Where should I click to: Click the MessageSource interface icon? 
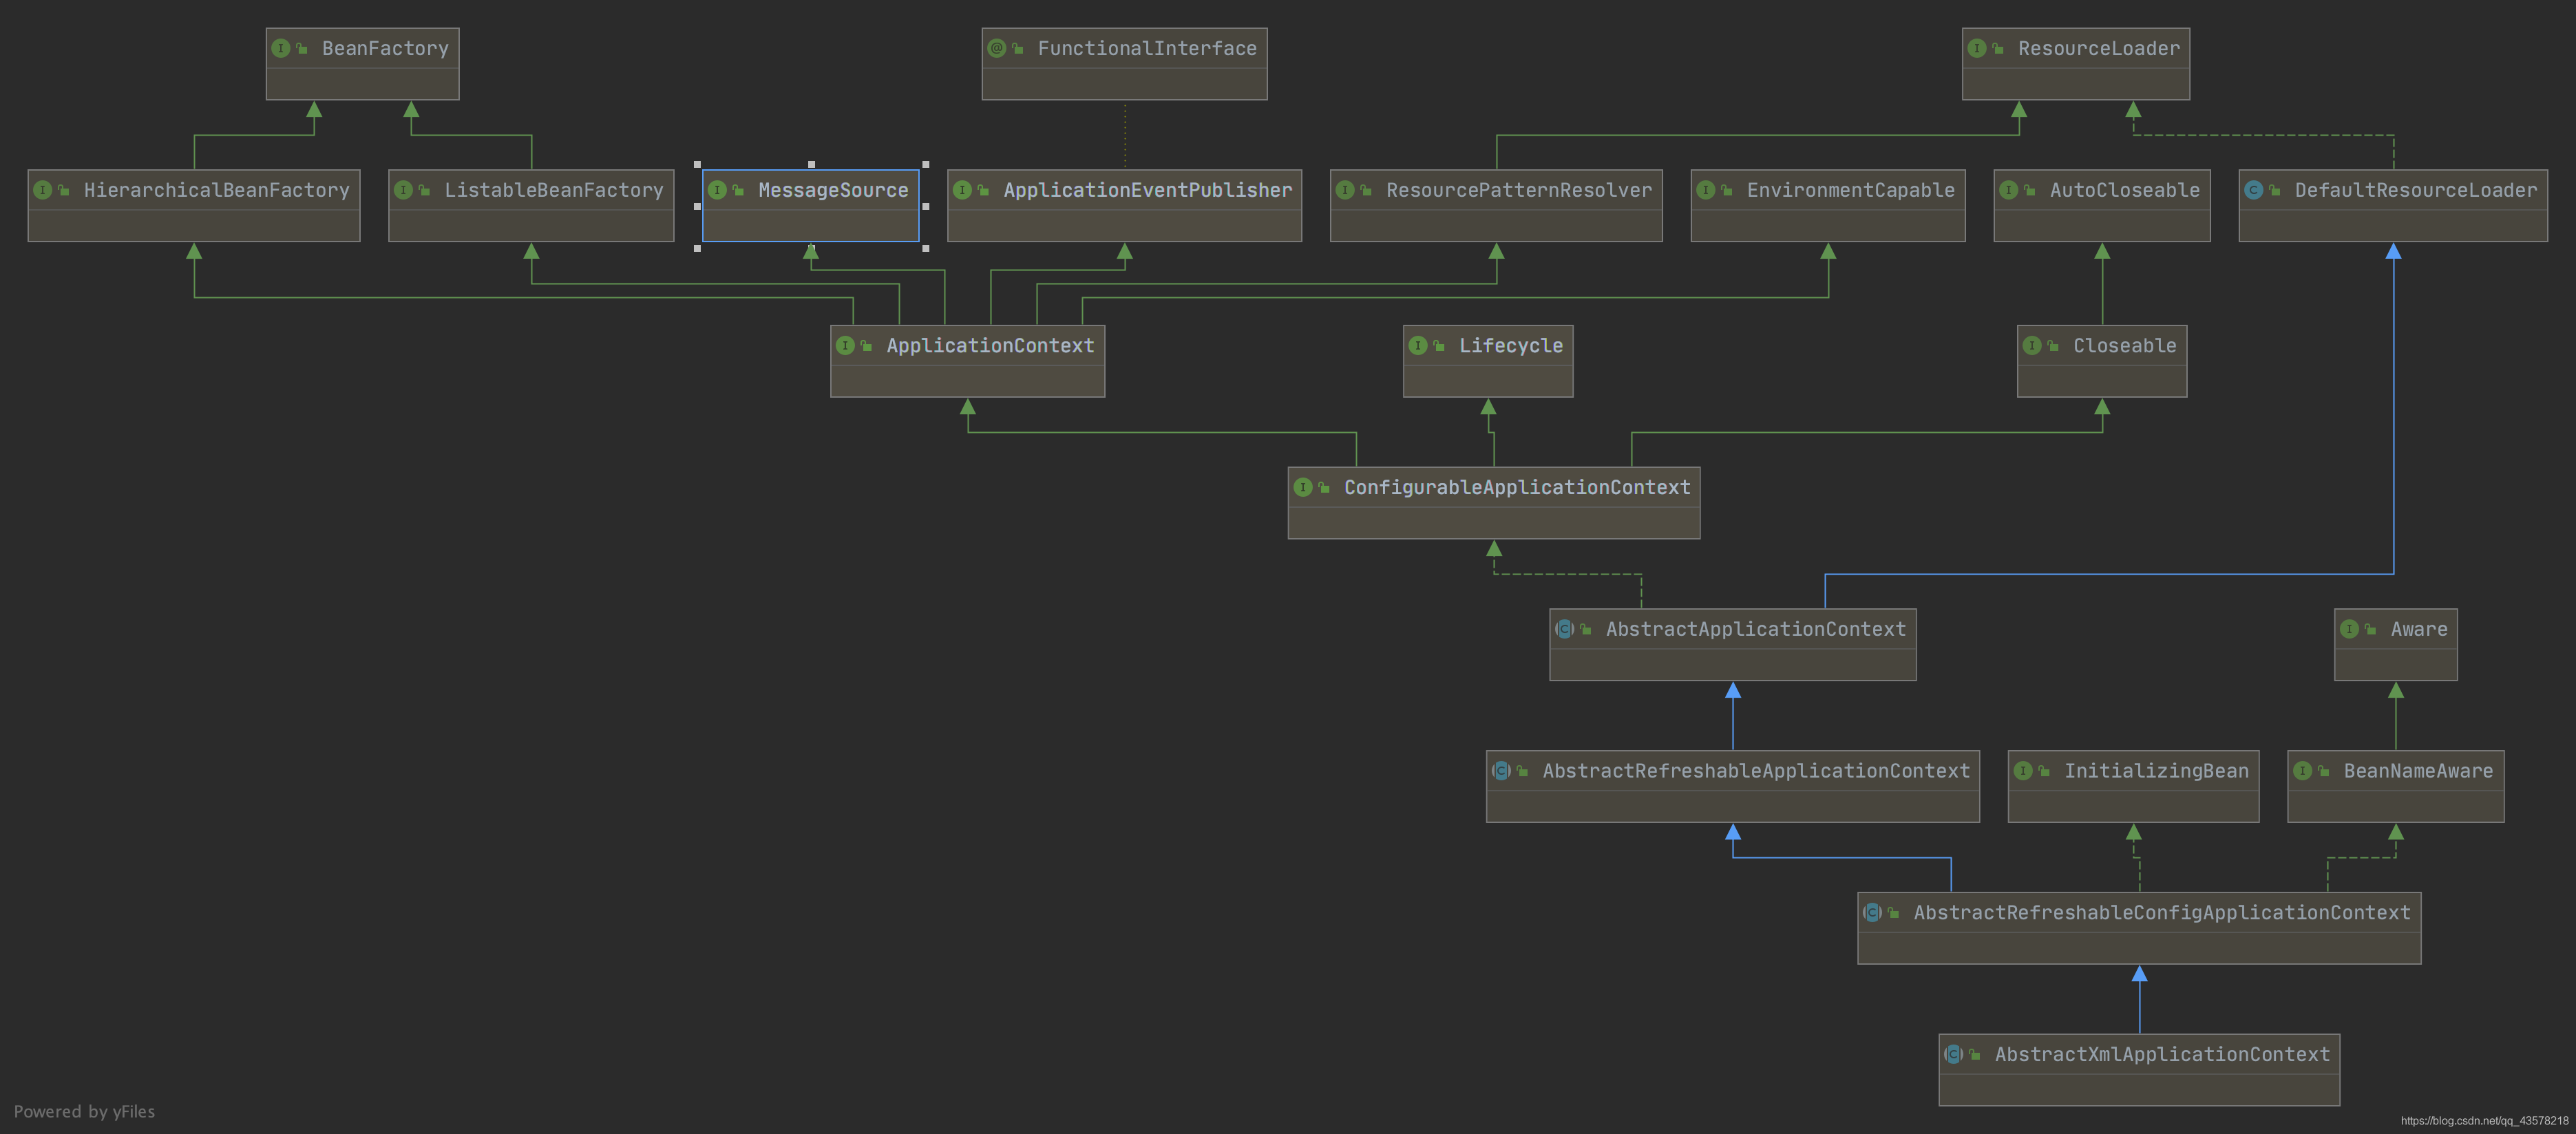point(718,190)
